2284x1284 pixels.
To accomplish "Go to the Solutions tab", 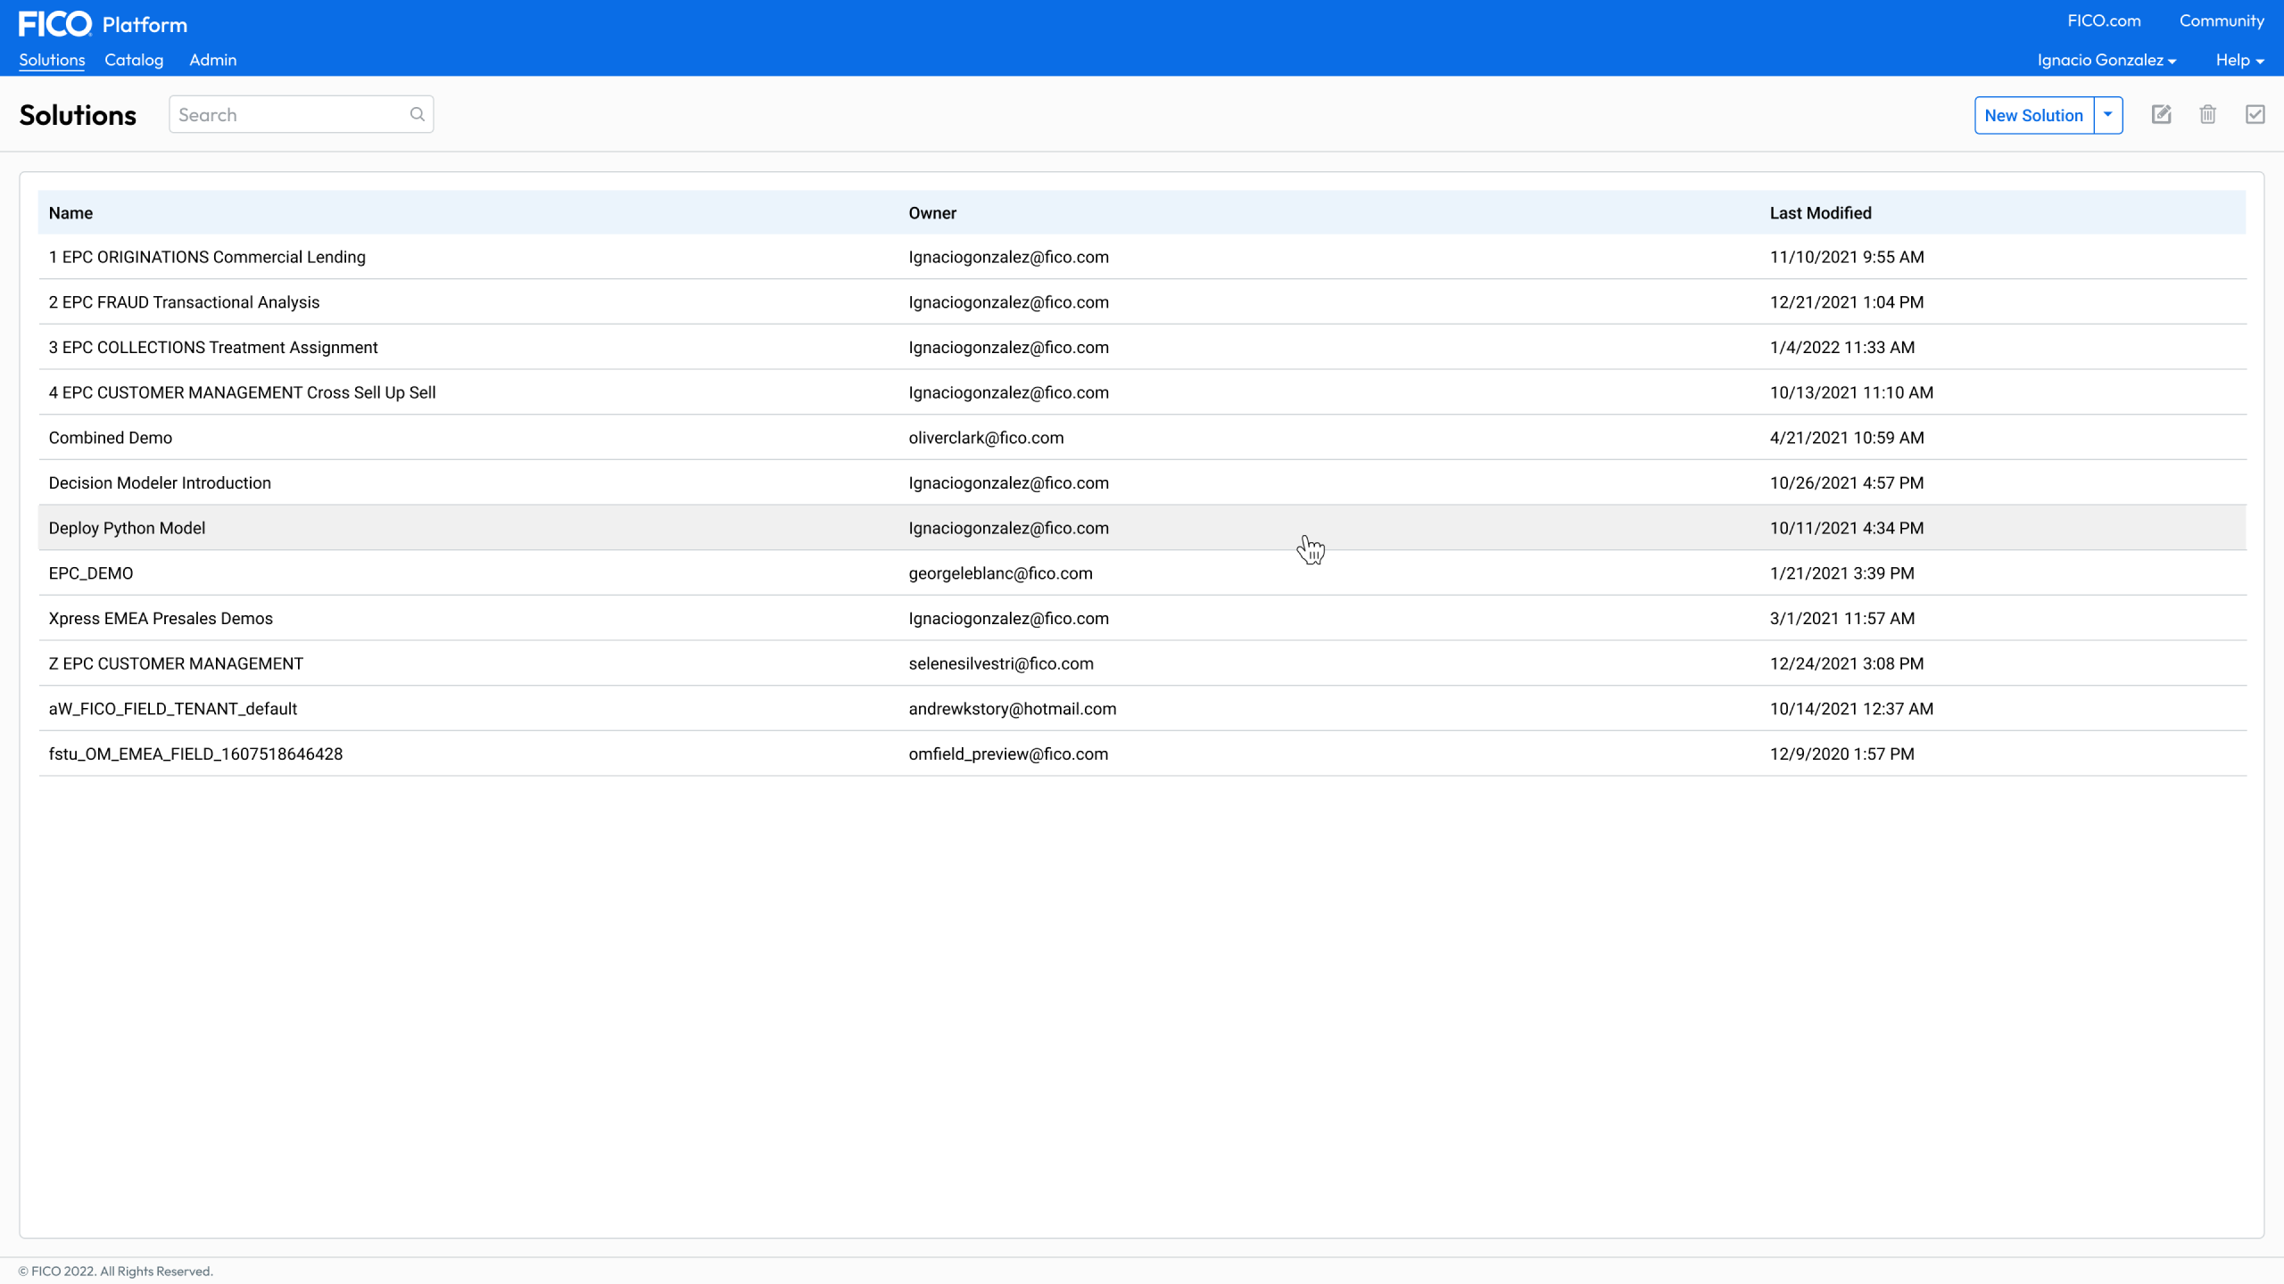I will tap(52, 60).
